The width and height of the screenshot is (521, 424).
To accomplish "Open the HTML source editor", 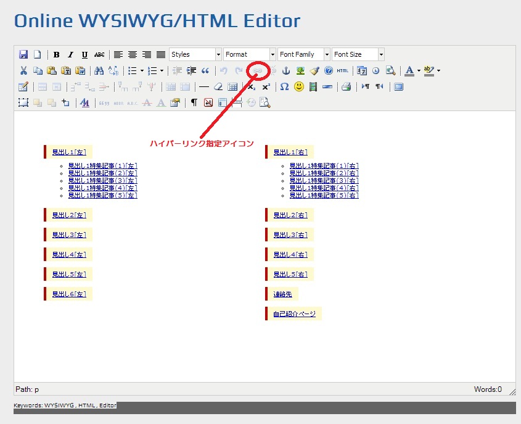I will click(343, 70).
